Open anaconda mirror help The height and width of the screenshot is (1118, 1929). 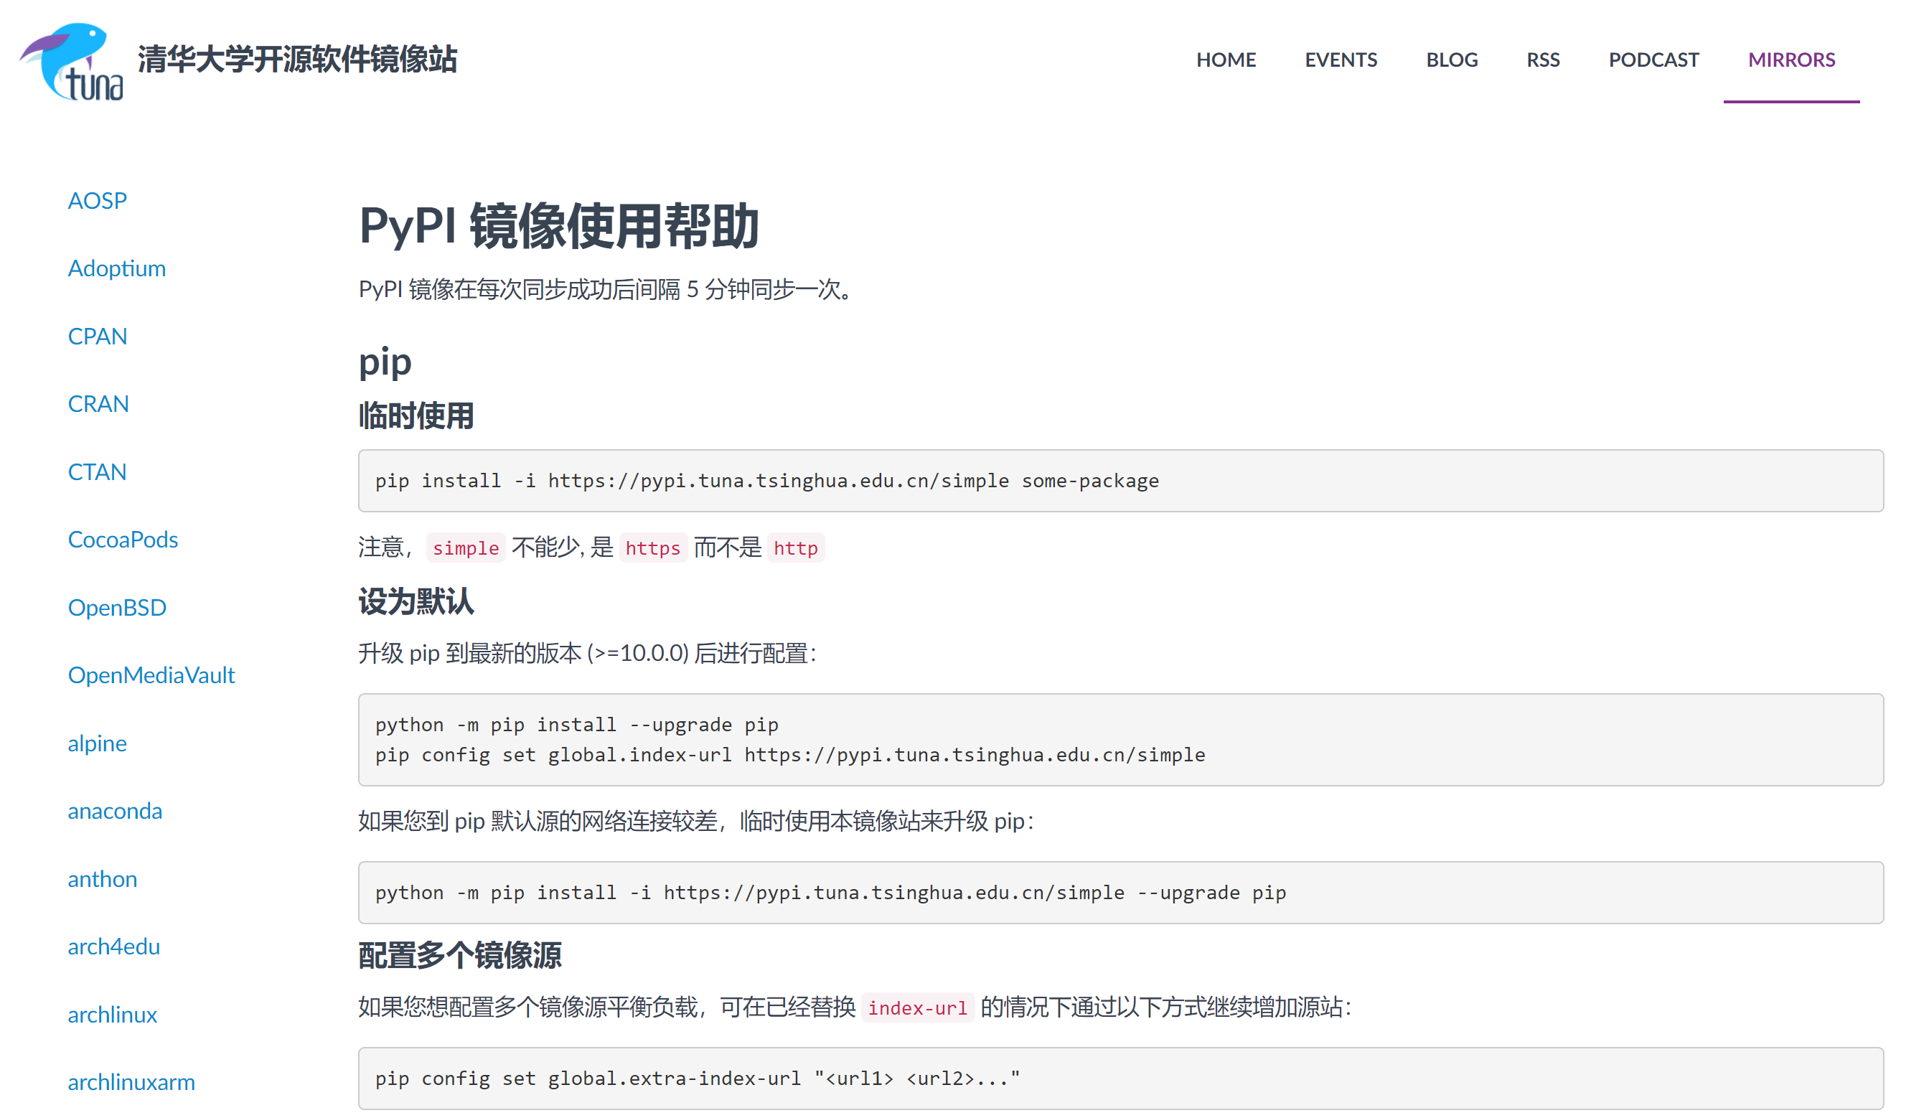115,811
